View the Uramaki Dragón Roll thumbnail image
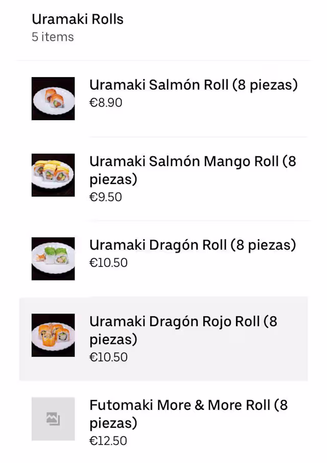 coord(53,259)
